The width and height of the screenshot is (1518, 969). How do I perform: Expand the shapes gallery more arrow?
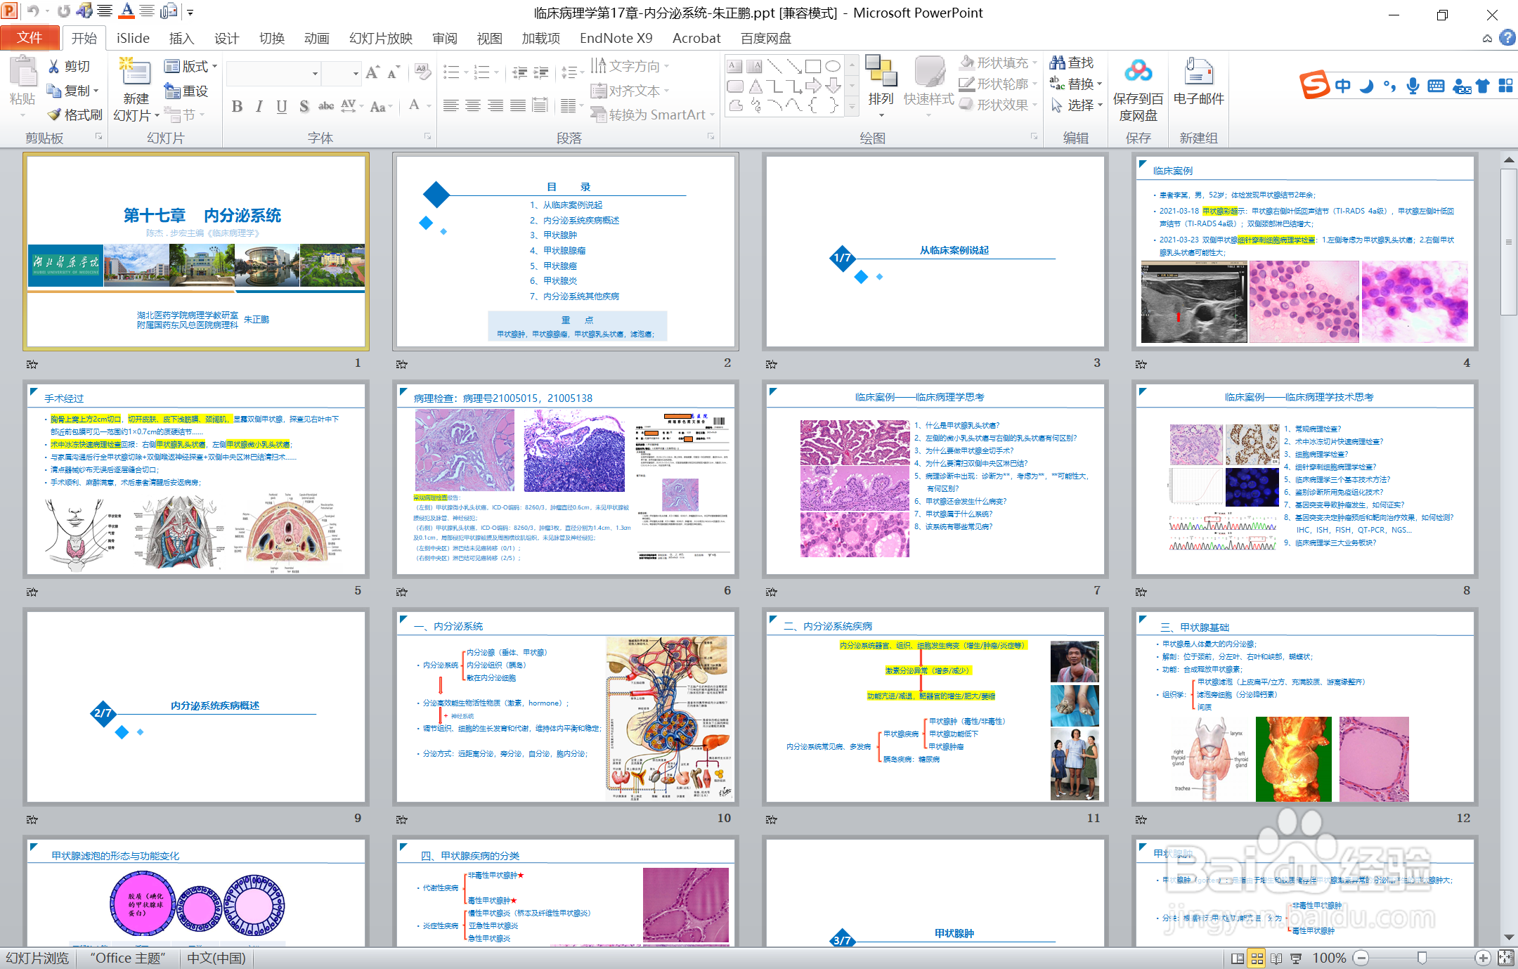(x=852, y=108)
